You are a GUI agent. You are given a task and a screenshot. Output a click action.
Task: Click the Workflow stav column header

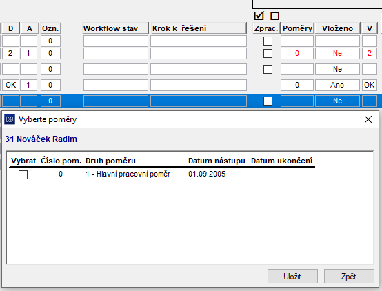tap(115, 28)
